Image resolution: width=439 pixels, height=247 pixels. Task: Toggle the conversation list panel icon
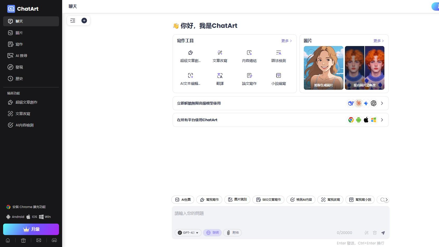click(73, 21)
